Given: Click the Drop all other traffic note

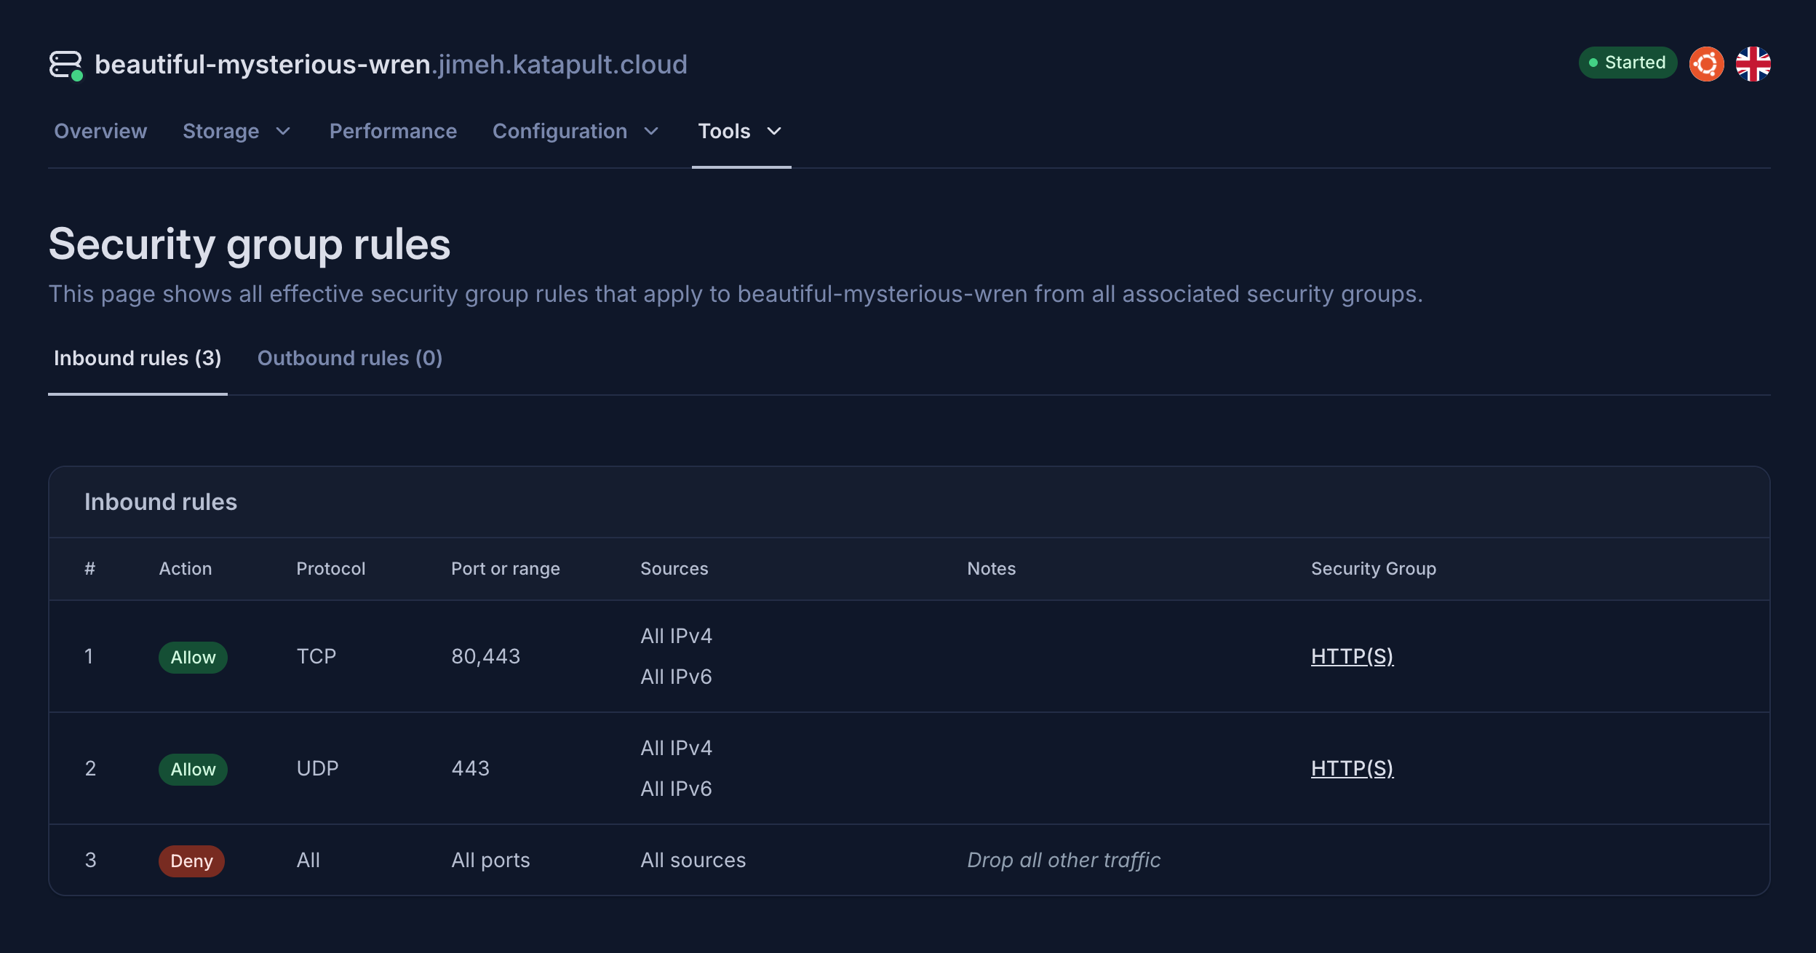Looking at the screenshot, I should pyautogui.click(x=1063, y=860).
